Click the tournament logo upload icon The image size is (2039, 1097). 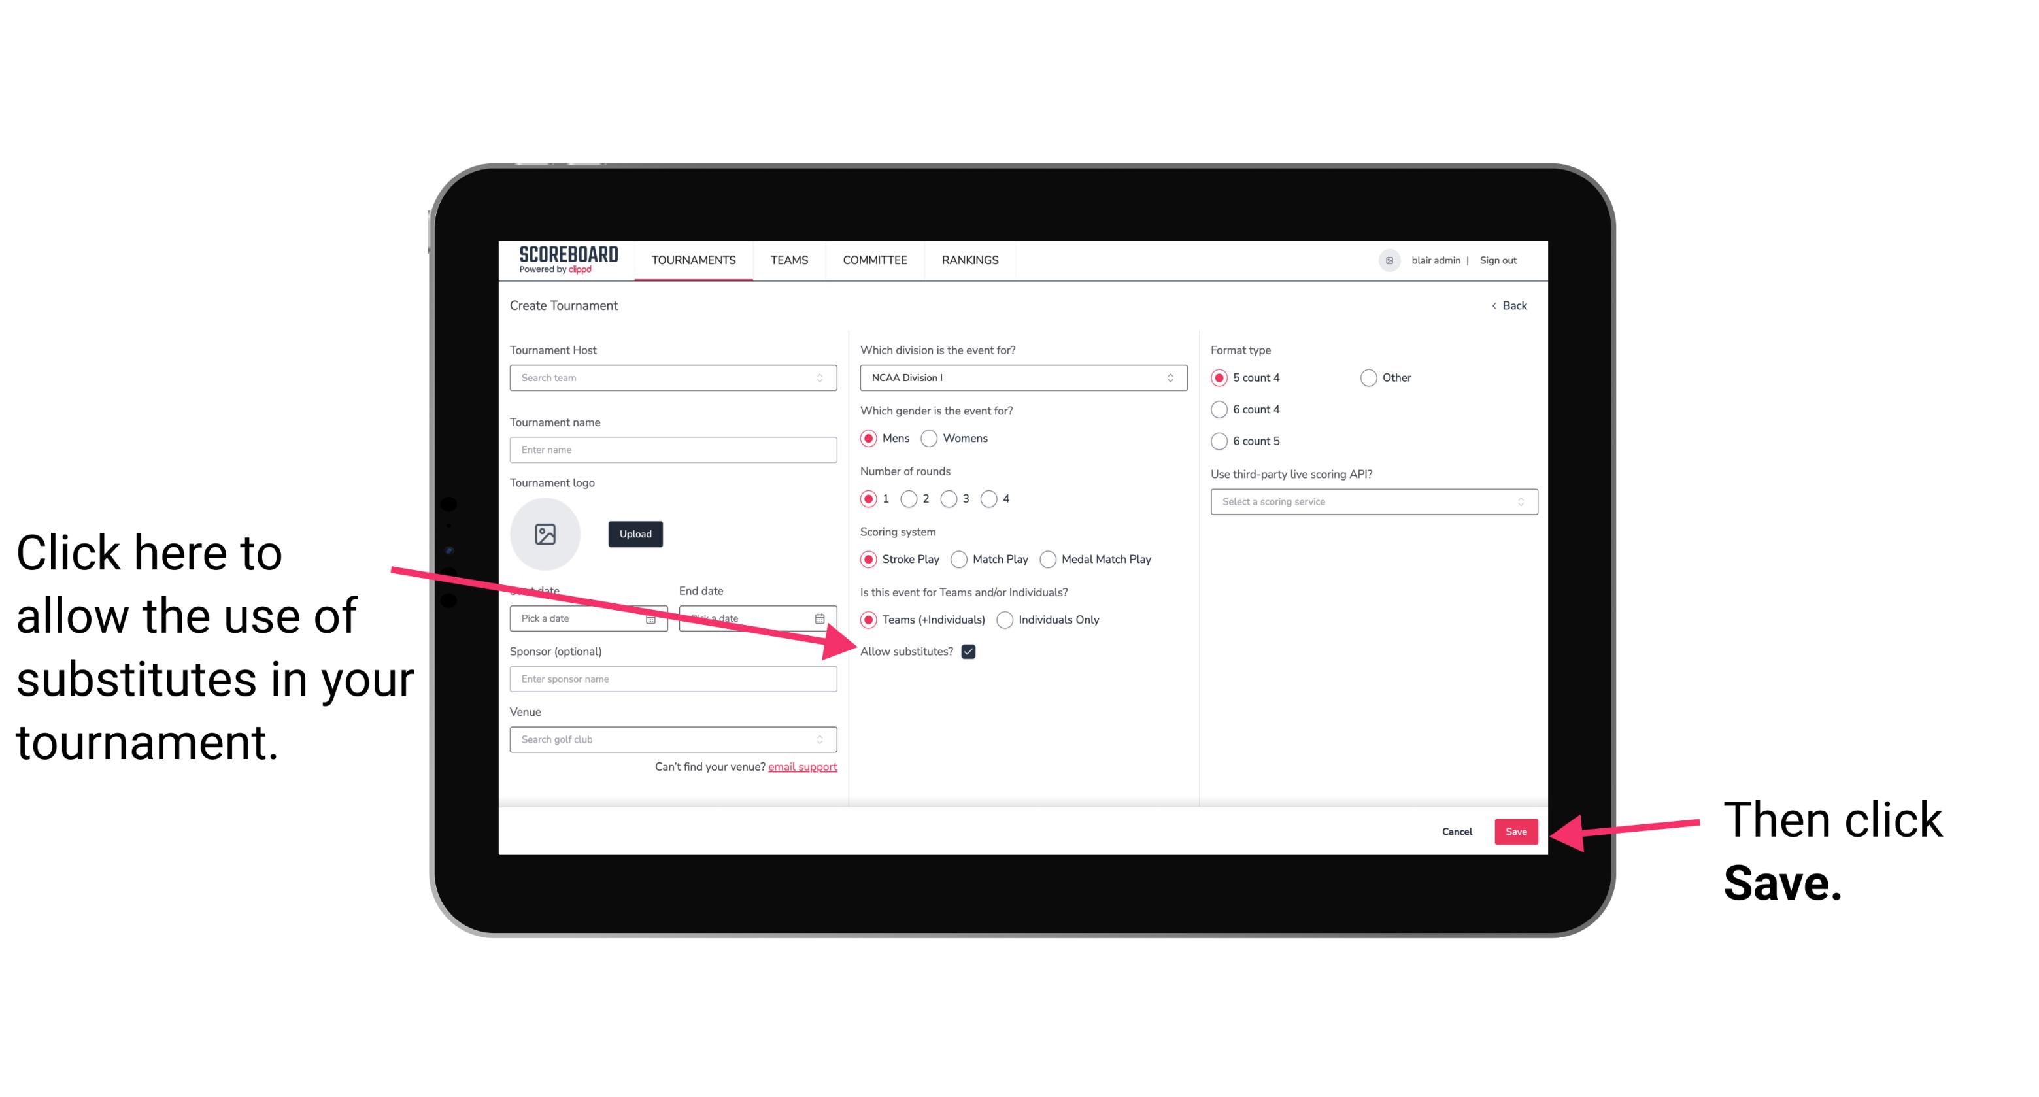point(545,532)
